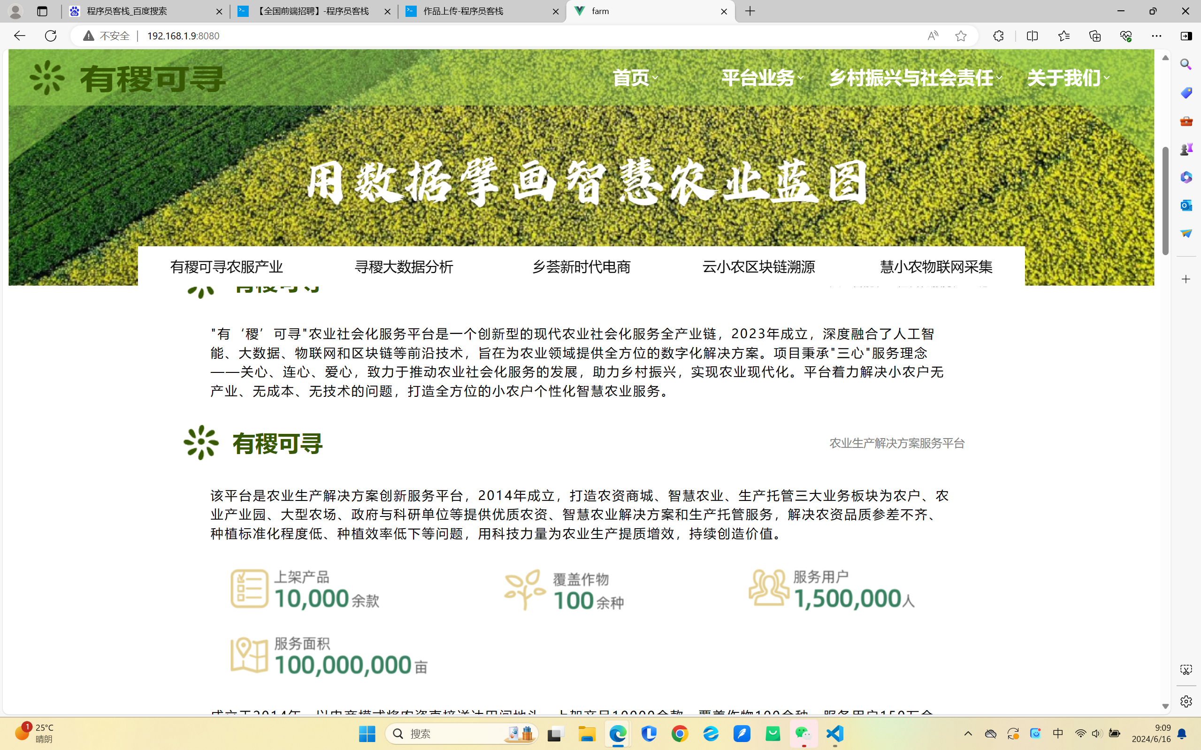Viewport: 1201px width, 750px height.
Task: Open sidebar Microsoft 365 icon
Action: coord(1186,177)
